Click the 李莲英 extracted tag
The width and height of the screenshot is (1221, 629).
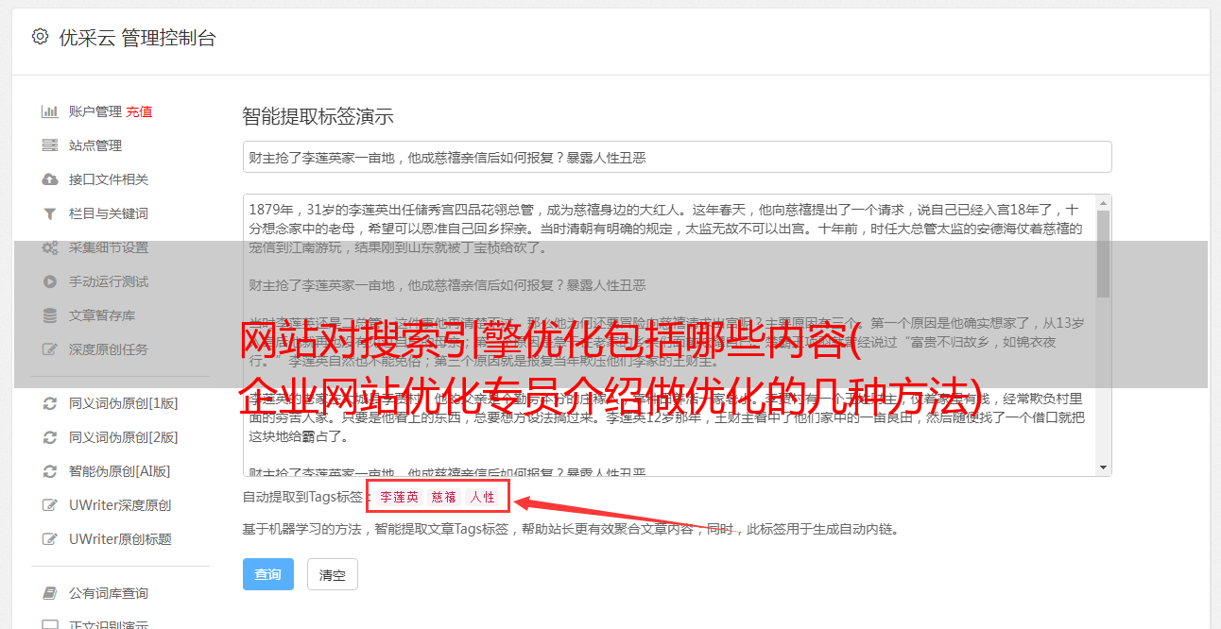point(400,497)
